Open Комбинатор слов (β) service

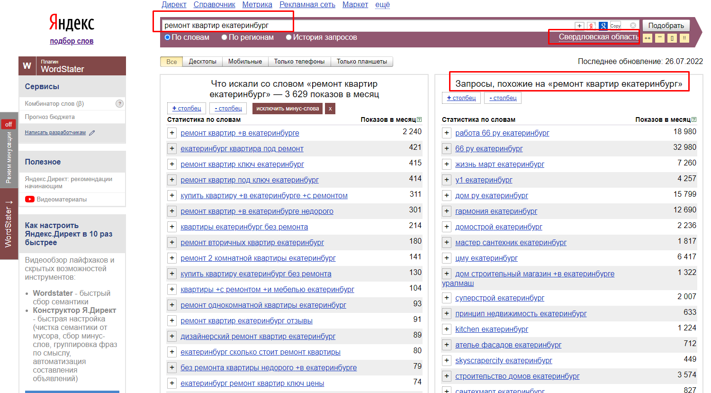pos(54,103)
